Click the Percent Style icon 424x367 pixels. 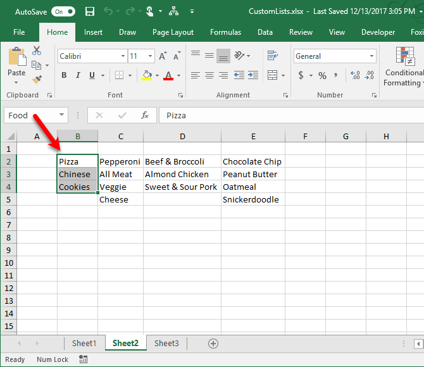point(322,75)
